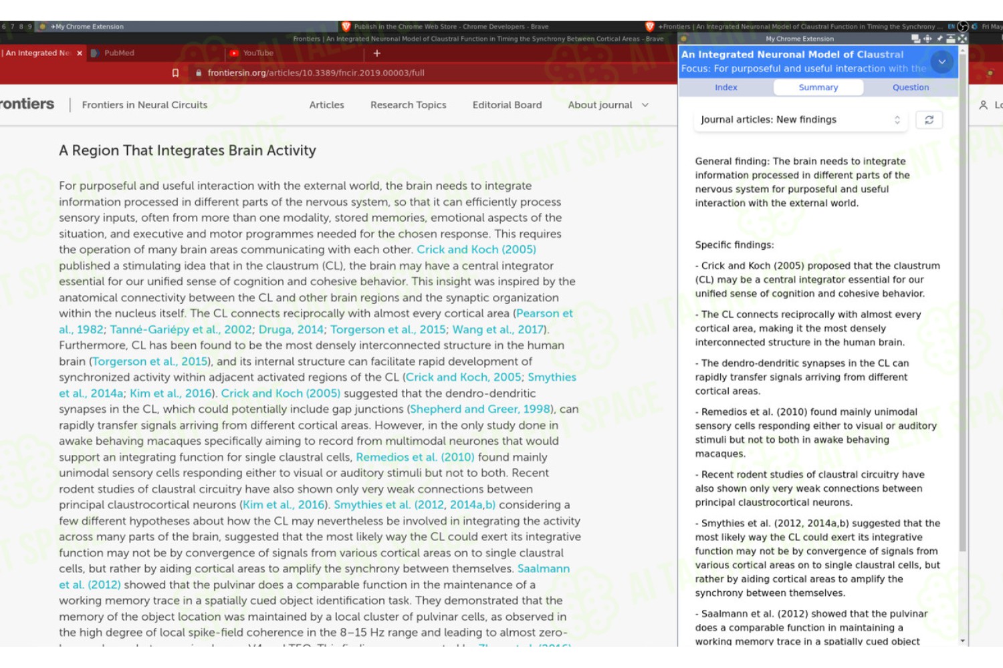
Task: Open the Question tab
Action: pyautogui.click(x=910, y=88)
